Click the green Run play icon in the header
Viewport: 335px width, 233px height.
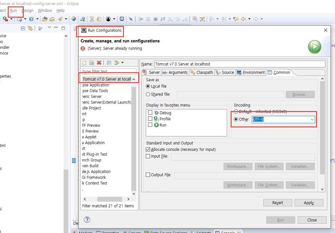(x=314, y=47)
